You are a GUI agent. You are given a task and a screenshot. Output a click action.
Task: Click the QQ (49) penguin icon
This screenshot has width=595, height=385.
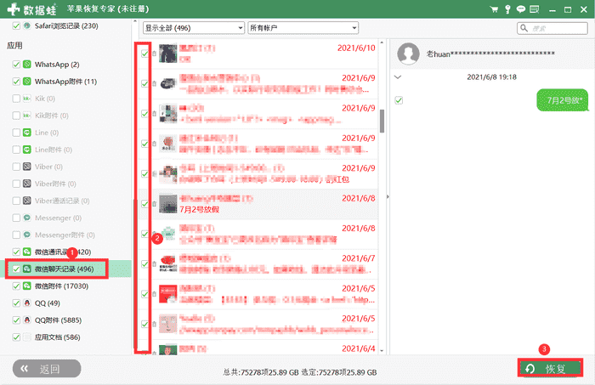point(27,303)
